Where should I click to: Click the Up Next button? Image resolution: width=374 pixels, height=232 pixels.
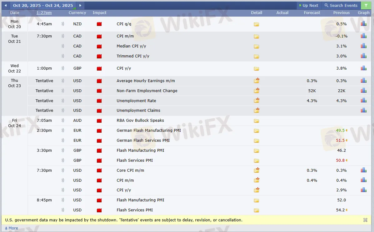(x=308, y=5)
